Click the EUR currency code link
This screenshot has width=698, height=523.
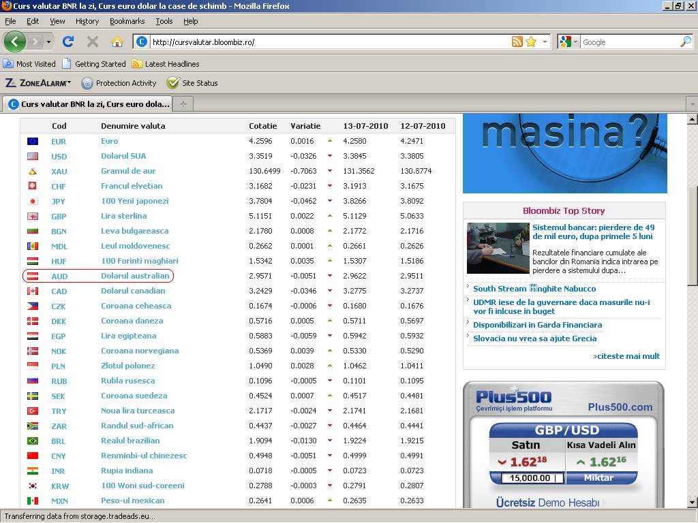click(x=59, y=141)
